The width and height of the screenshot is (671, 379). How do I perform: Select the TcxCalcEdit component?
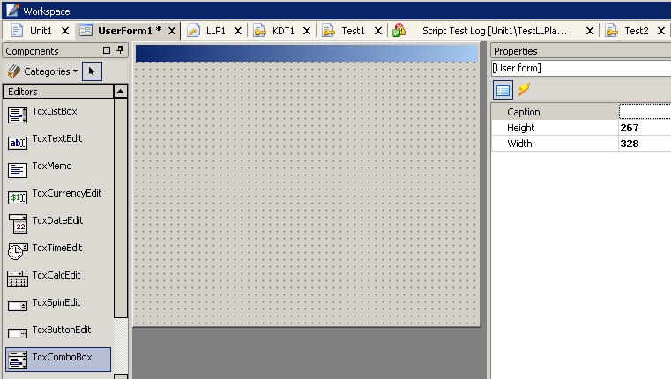click(x=57, y=277)
